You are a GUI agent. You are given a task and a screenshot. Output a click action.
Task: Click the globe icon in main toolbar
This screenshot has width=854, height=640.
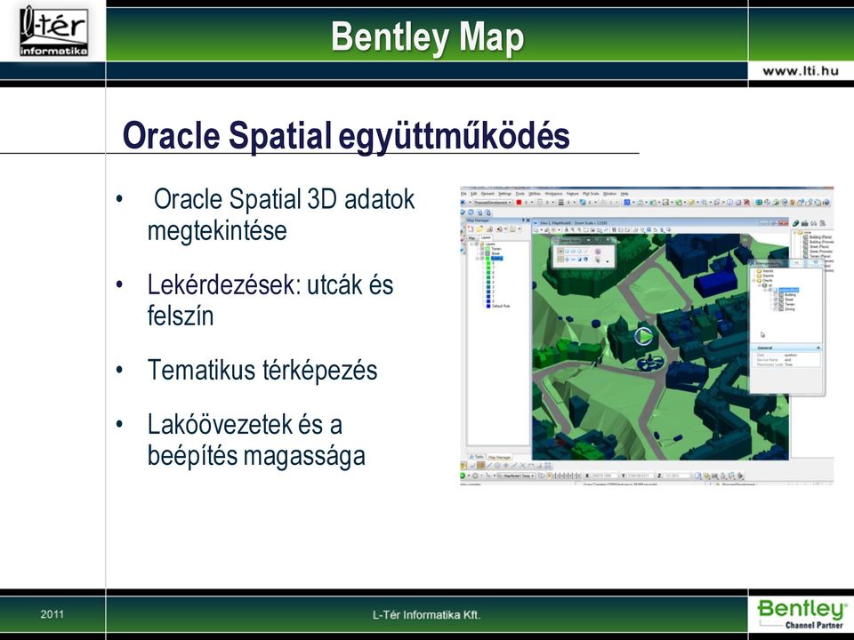[759, 203]
